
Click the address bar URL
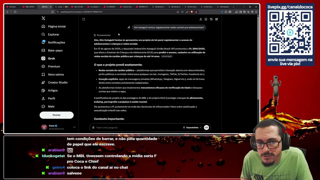click(x=81, y=12)
